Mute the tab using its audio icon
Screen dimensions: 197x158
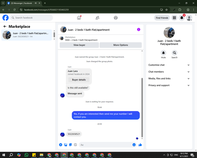click(x=36, y=3)
